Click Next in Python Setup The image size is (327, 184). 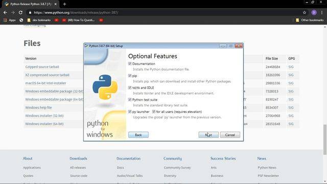pos(208,135)
